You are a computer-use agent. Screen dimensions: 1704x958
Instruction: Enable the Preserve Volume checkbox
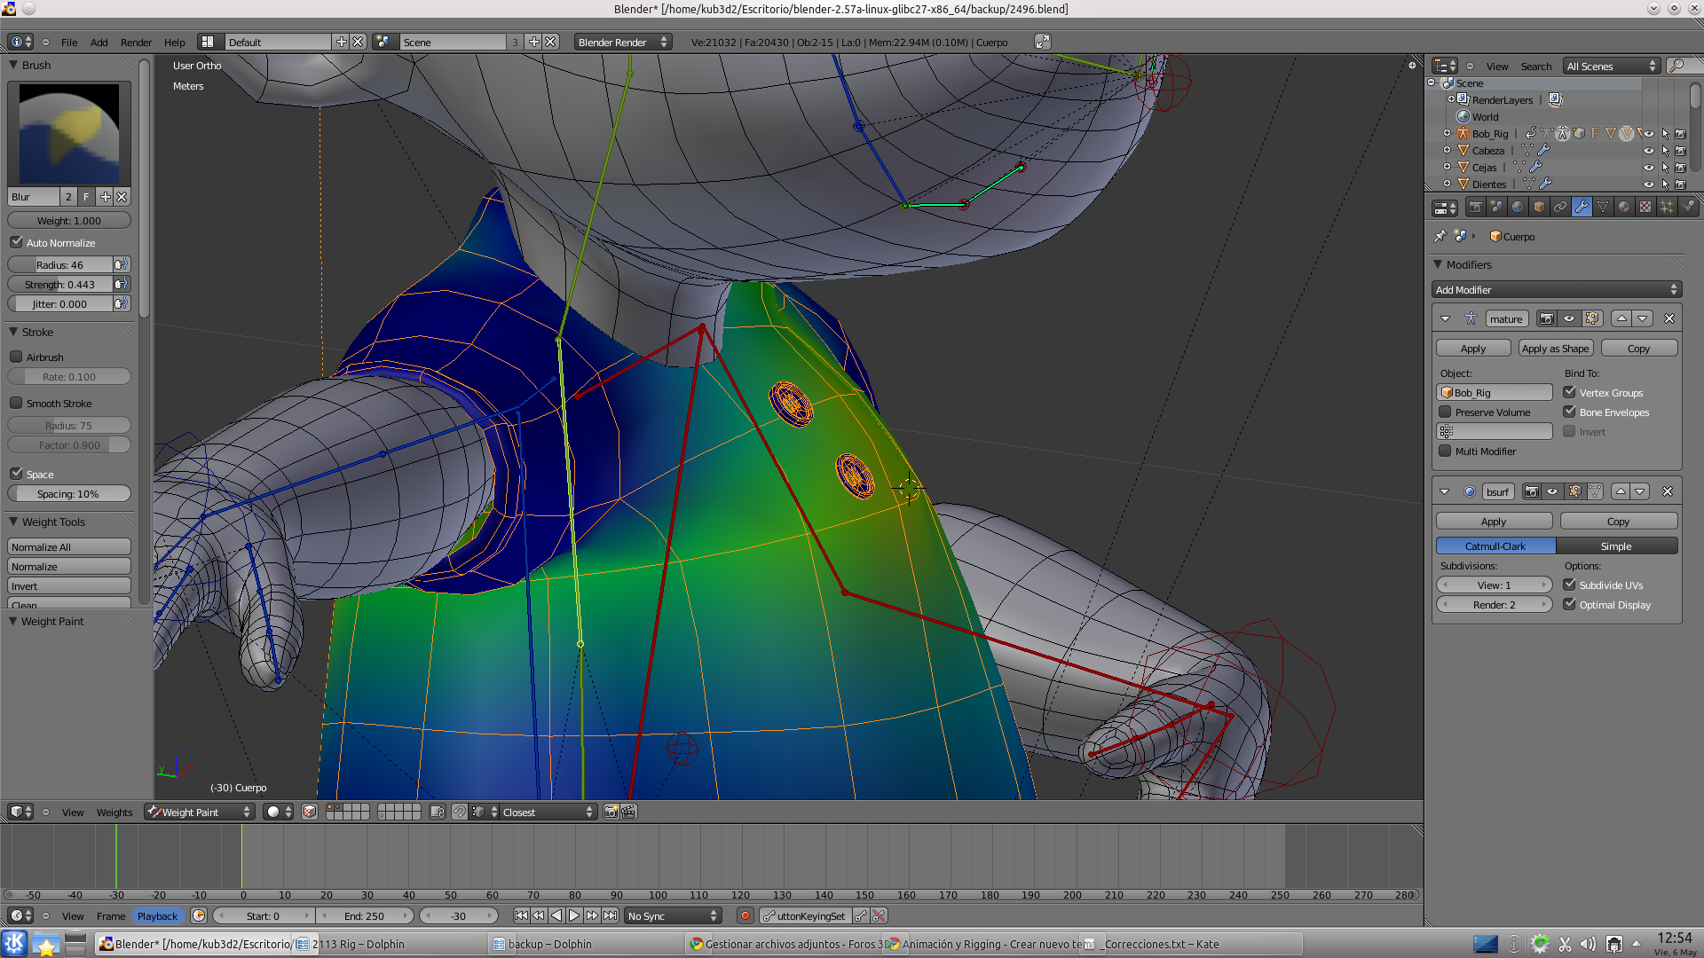tap(1445, 412)
